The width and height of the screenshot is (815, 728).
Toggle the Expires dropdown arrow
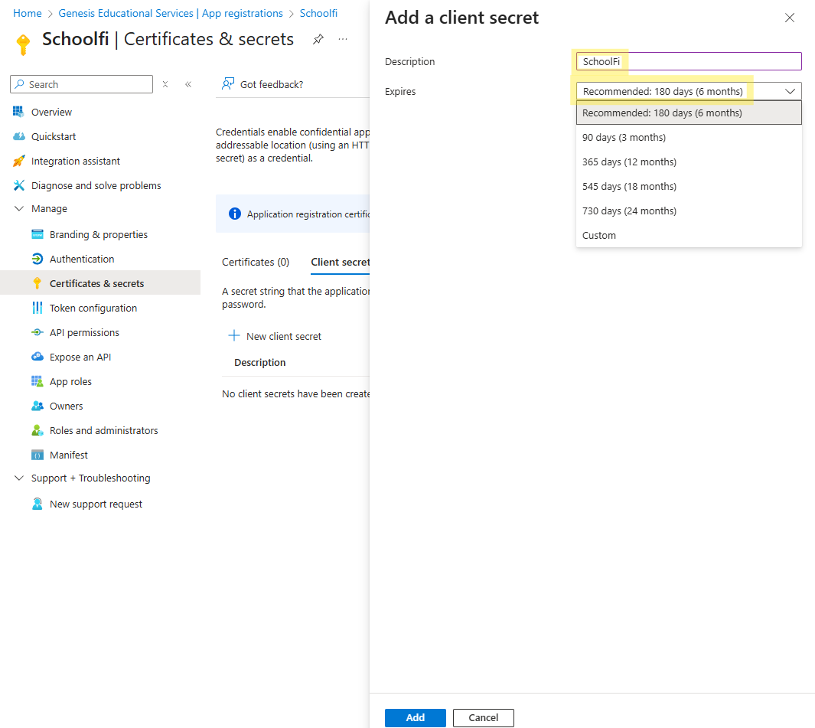pos(790,91)
